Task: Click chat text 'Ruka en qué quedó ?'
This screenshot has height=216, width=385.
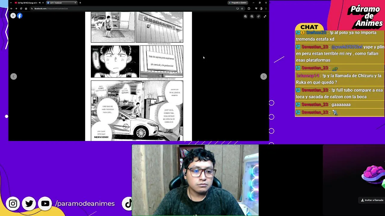Action: [x=316, y=82]
